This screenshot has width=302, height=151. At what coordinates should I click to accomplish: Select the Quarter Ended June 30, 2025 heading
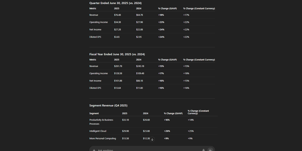pyautogui.click(x=115, y=3)
